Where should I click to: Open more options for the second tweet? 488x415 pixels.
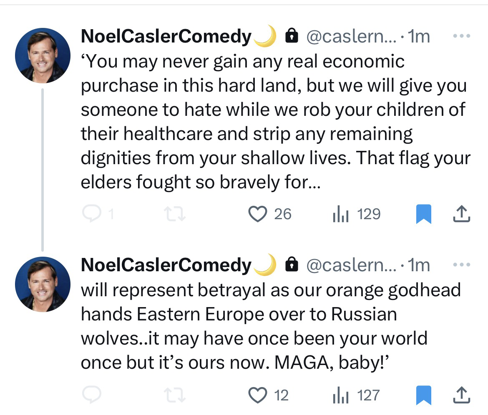click(x=461, y=264)
